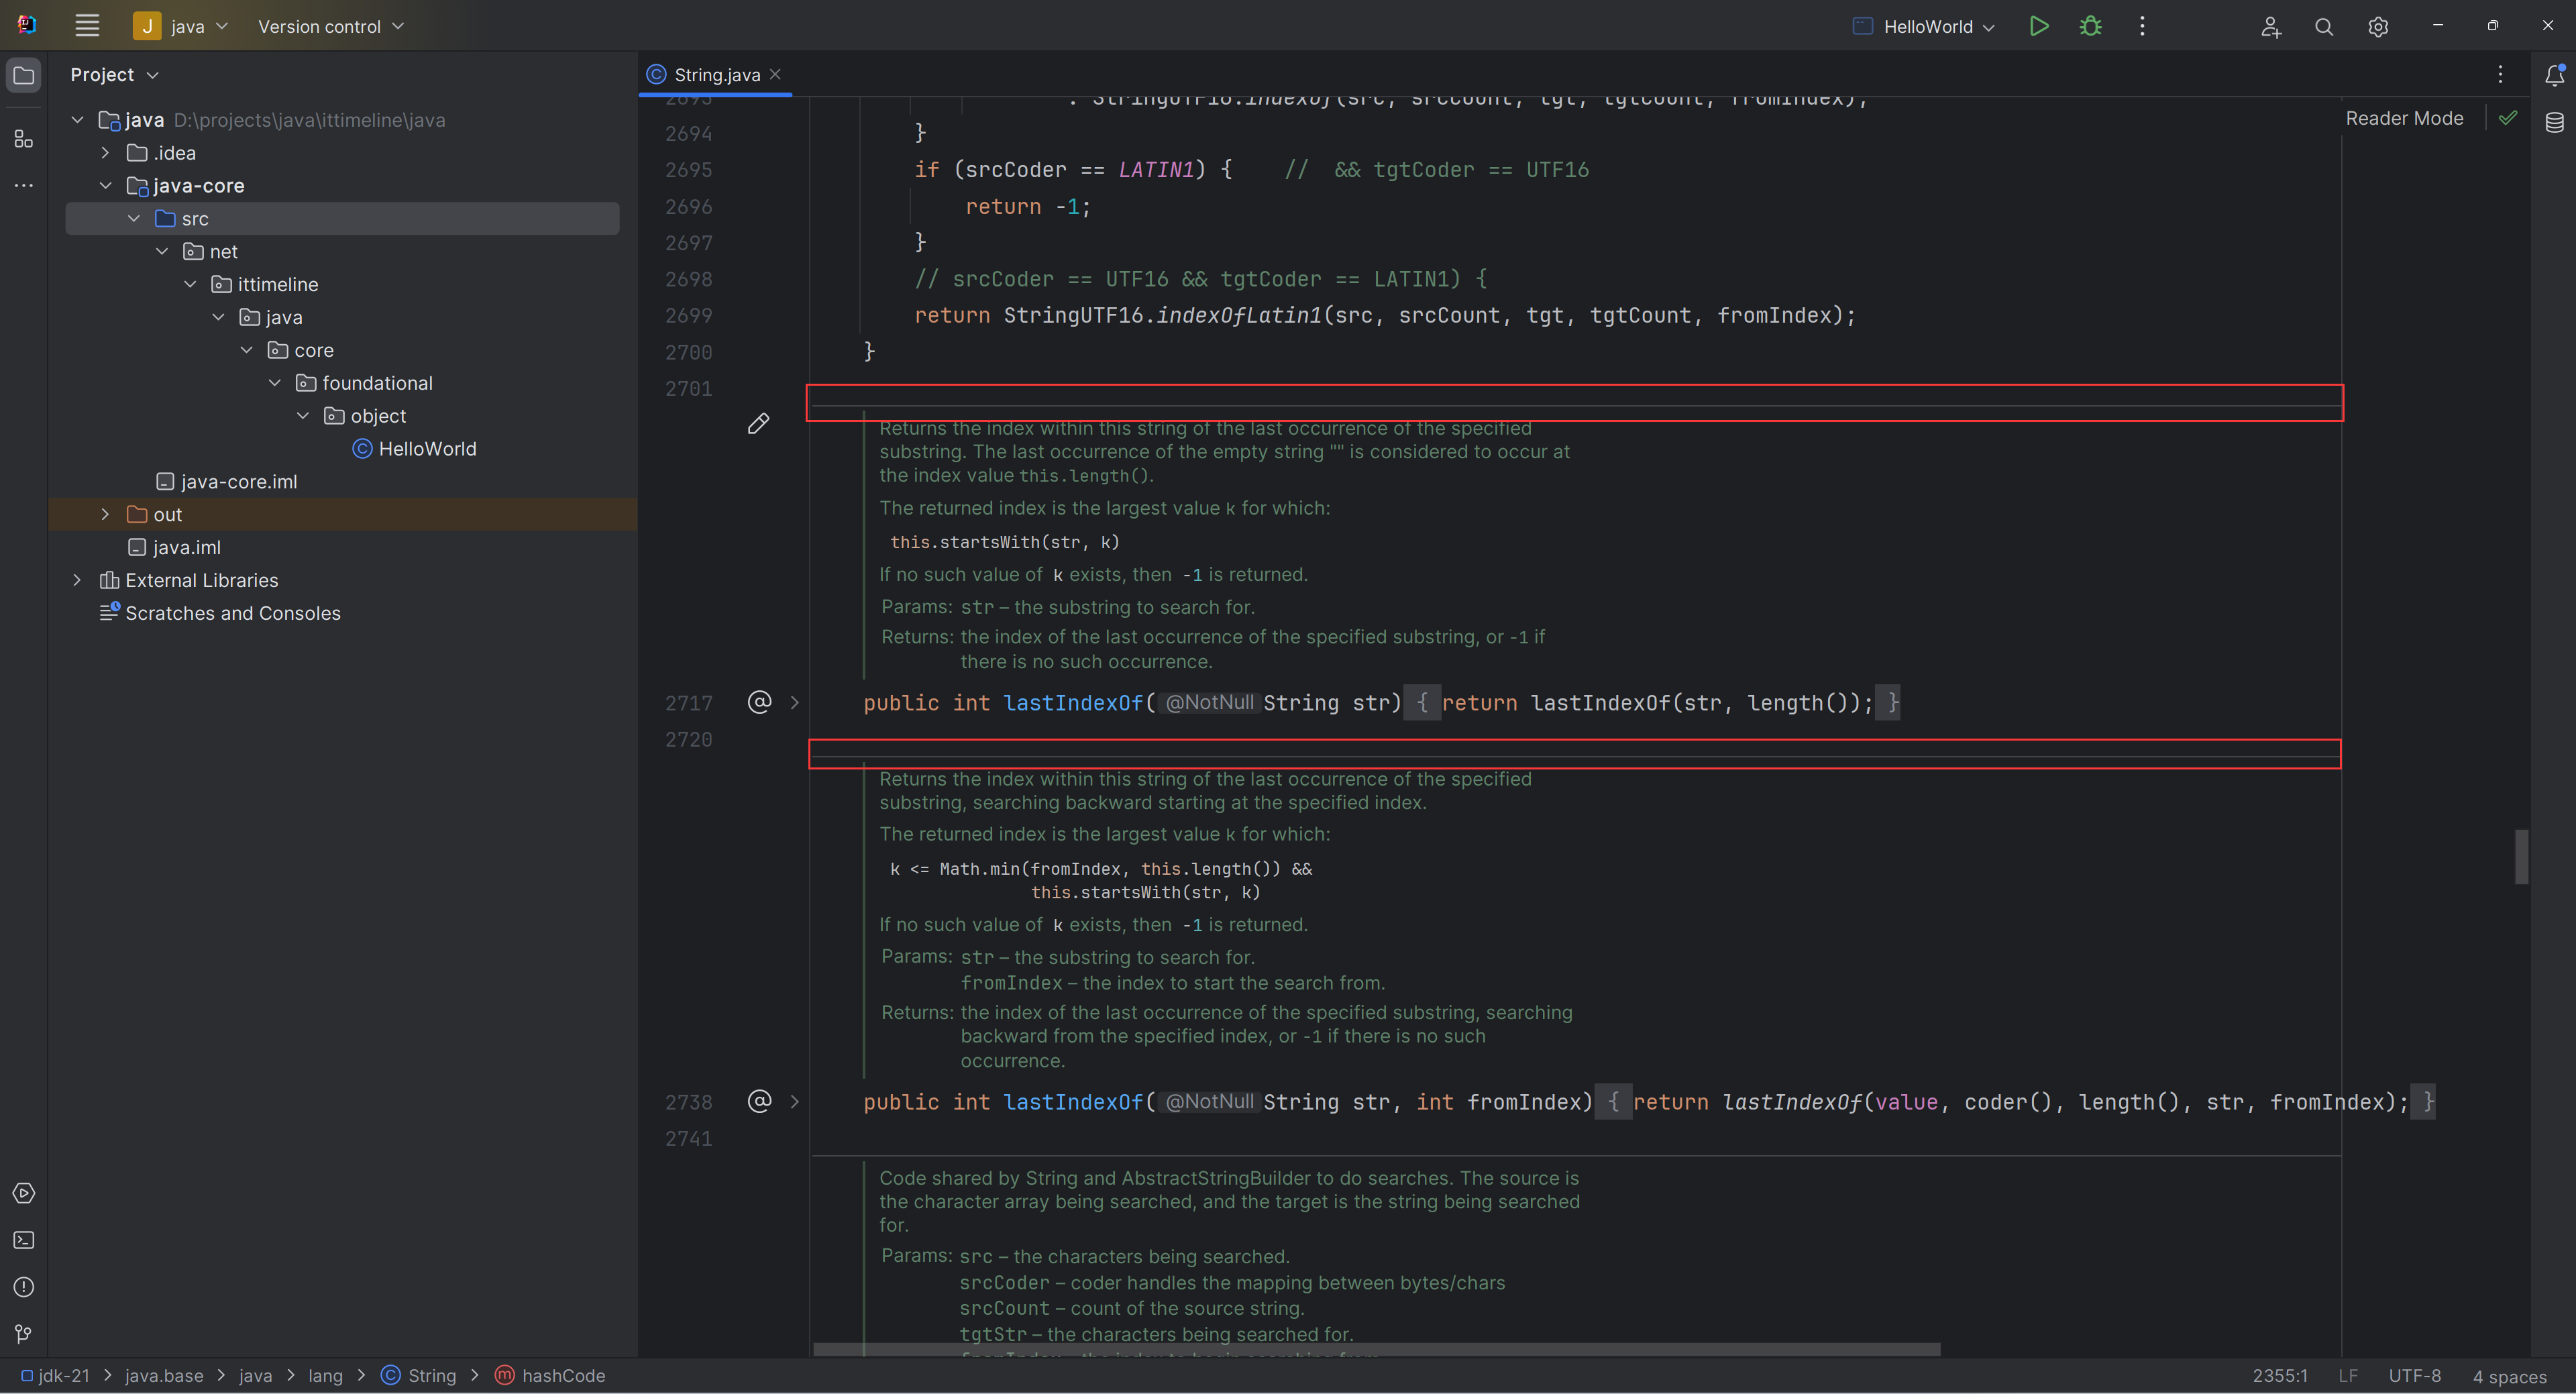Open the main hamburger menu
2576x1394 pixels.
[87, 26]
